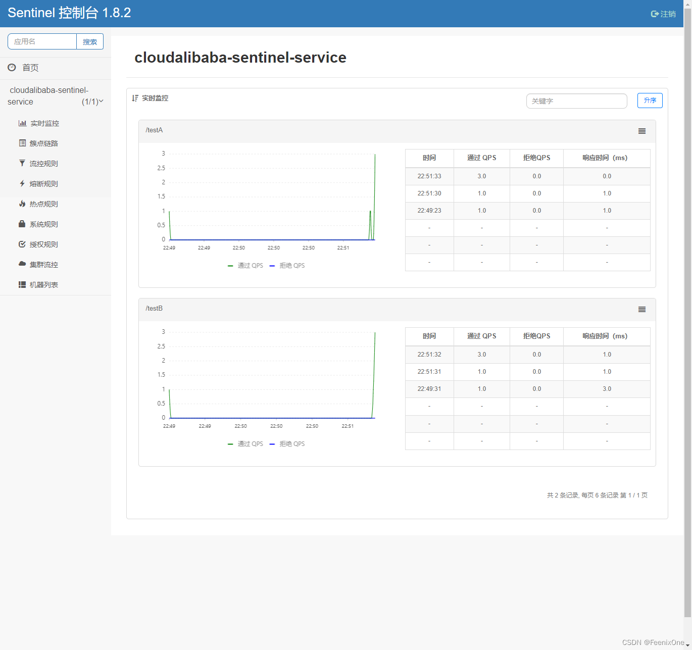
Task: Open the 系统规则 lock icon
Action: [x=22, y=224]
